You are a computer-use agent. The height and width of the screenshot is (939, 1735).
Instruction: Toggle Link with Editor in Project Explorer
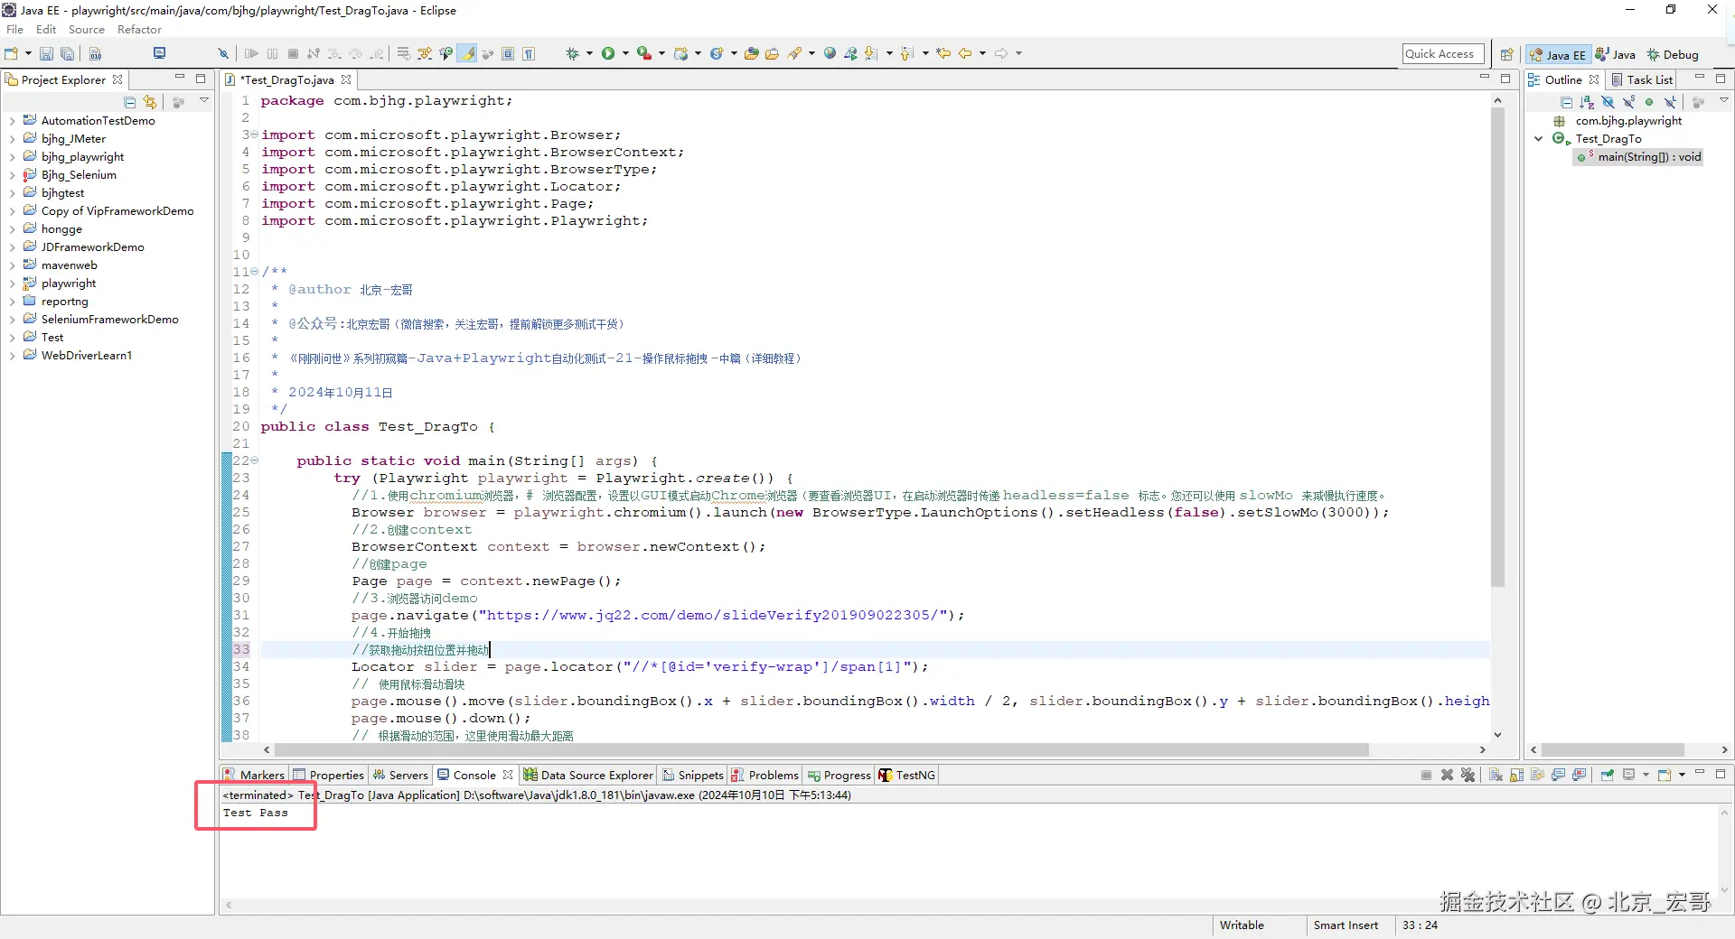[150, 102]
